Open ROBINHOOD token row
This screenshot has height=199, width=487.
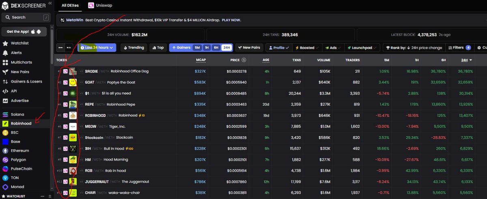click(x=271, y=115)
